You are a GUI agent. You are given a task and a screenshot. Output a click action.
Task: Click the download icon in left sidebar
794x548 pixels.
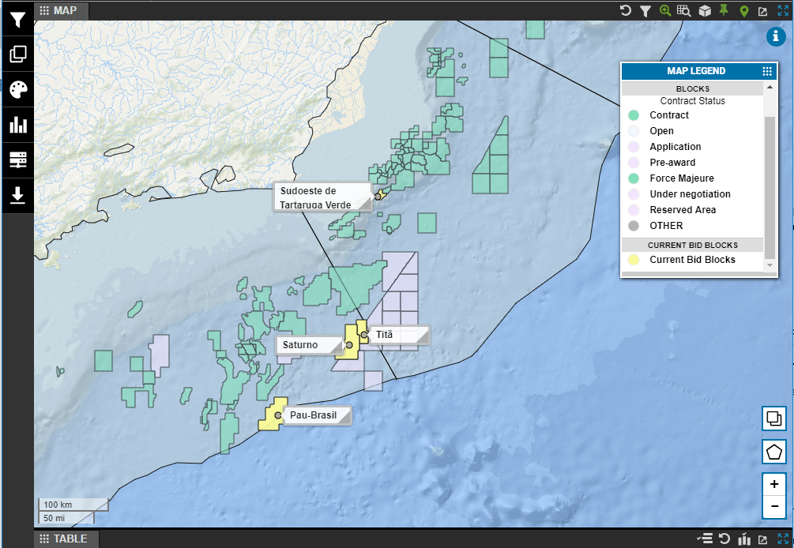tap(17, 195)
